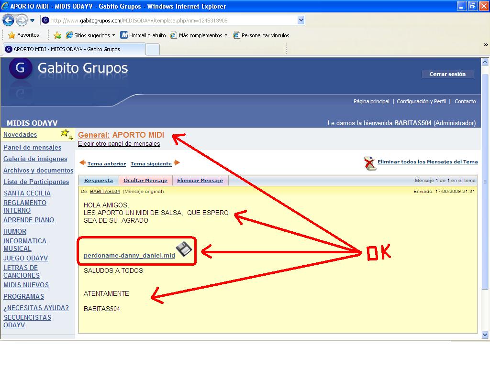Click the Tema anterior left arrow icon
The height and width of the screenshot is (367, 490).
[x=82, y=163]
